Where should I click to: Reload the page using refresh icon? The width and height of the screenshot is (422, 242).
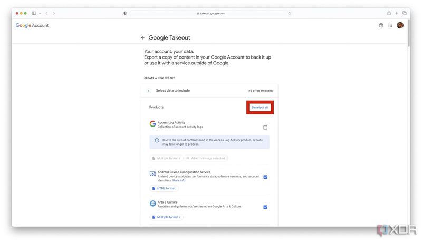289,13
